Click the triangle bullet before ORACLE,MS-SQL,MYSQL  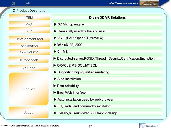tap(55, 65)
